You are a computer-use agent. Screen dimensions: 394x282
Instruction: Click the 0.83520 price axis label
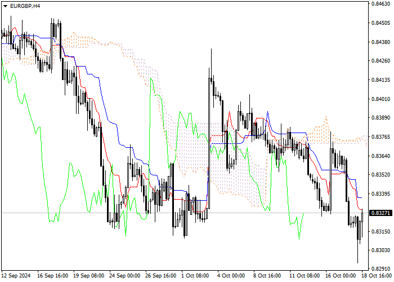(x=380, y=174)
